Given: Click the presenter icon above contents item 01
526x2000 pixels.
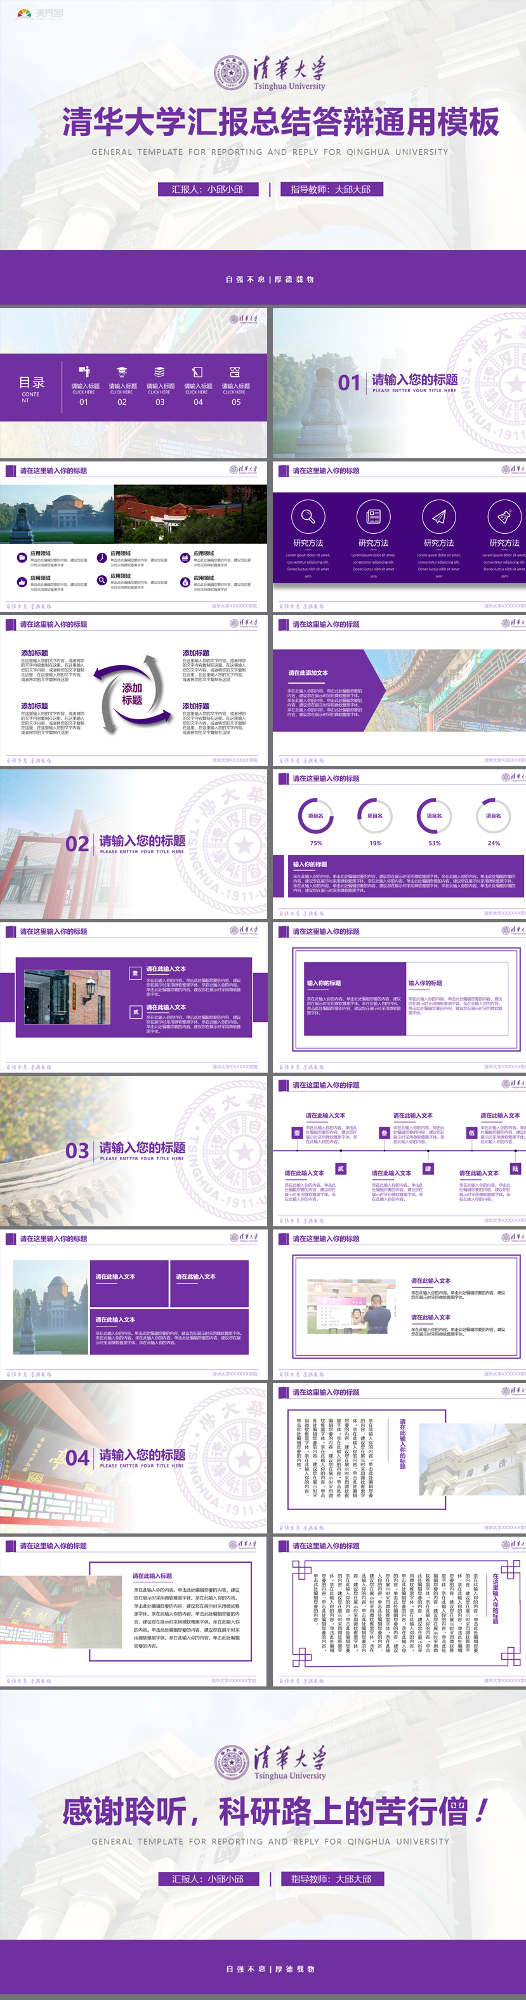Looking at the screenshot, I should pos(84,371).
